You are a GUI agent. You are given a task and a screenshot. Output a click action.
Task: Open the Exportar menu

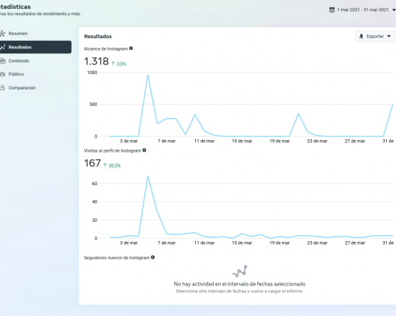click(375, 36)
